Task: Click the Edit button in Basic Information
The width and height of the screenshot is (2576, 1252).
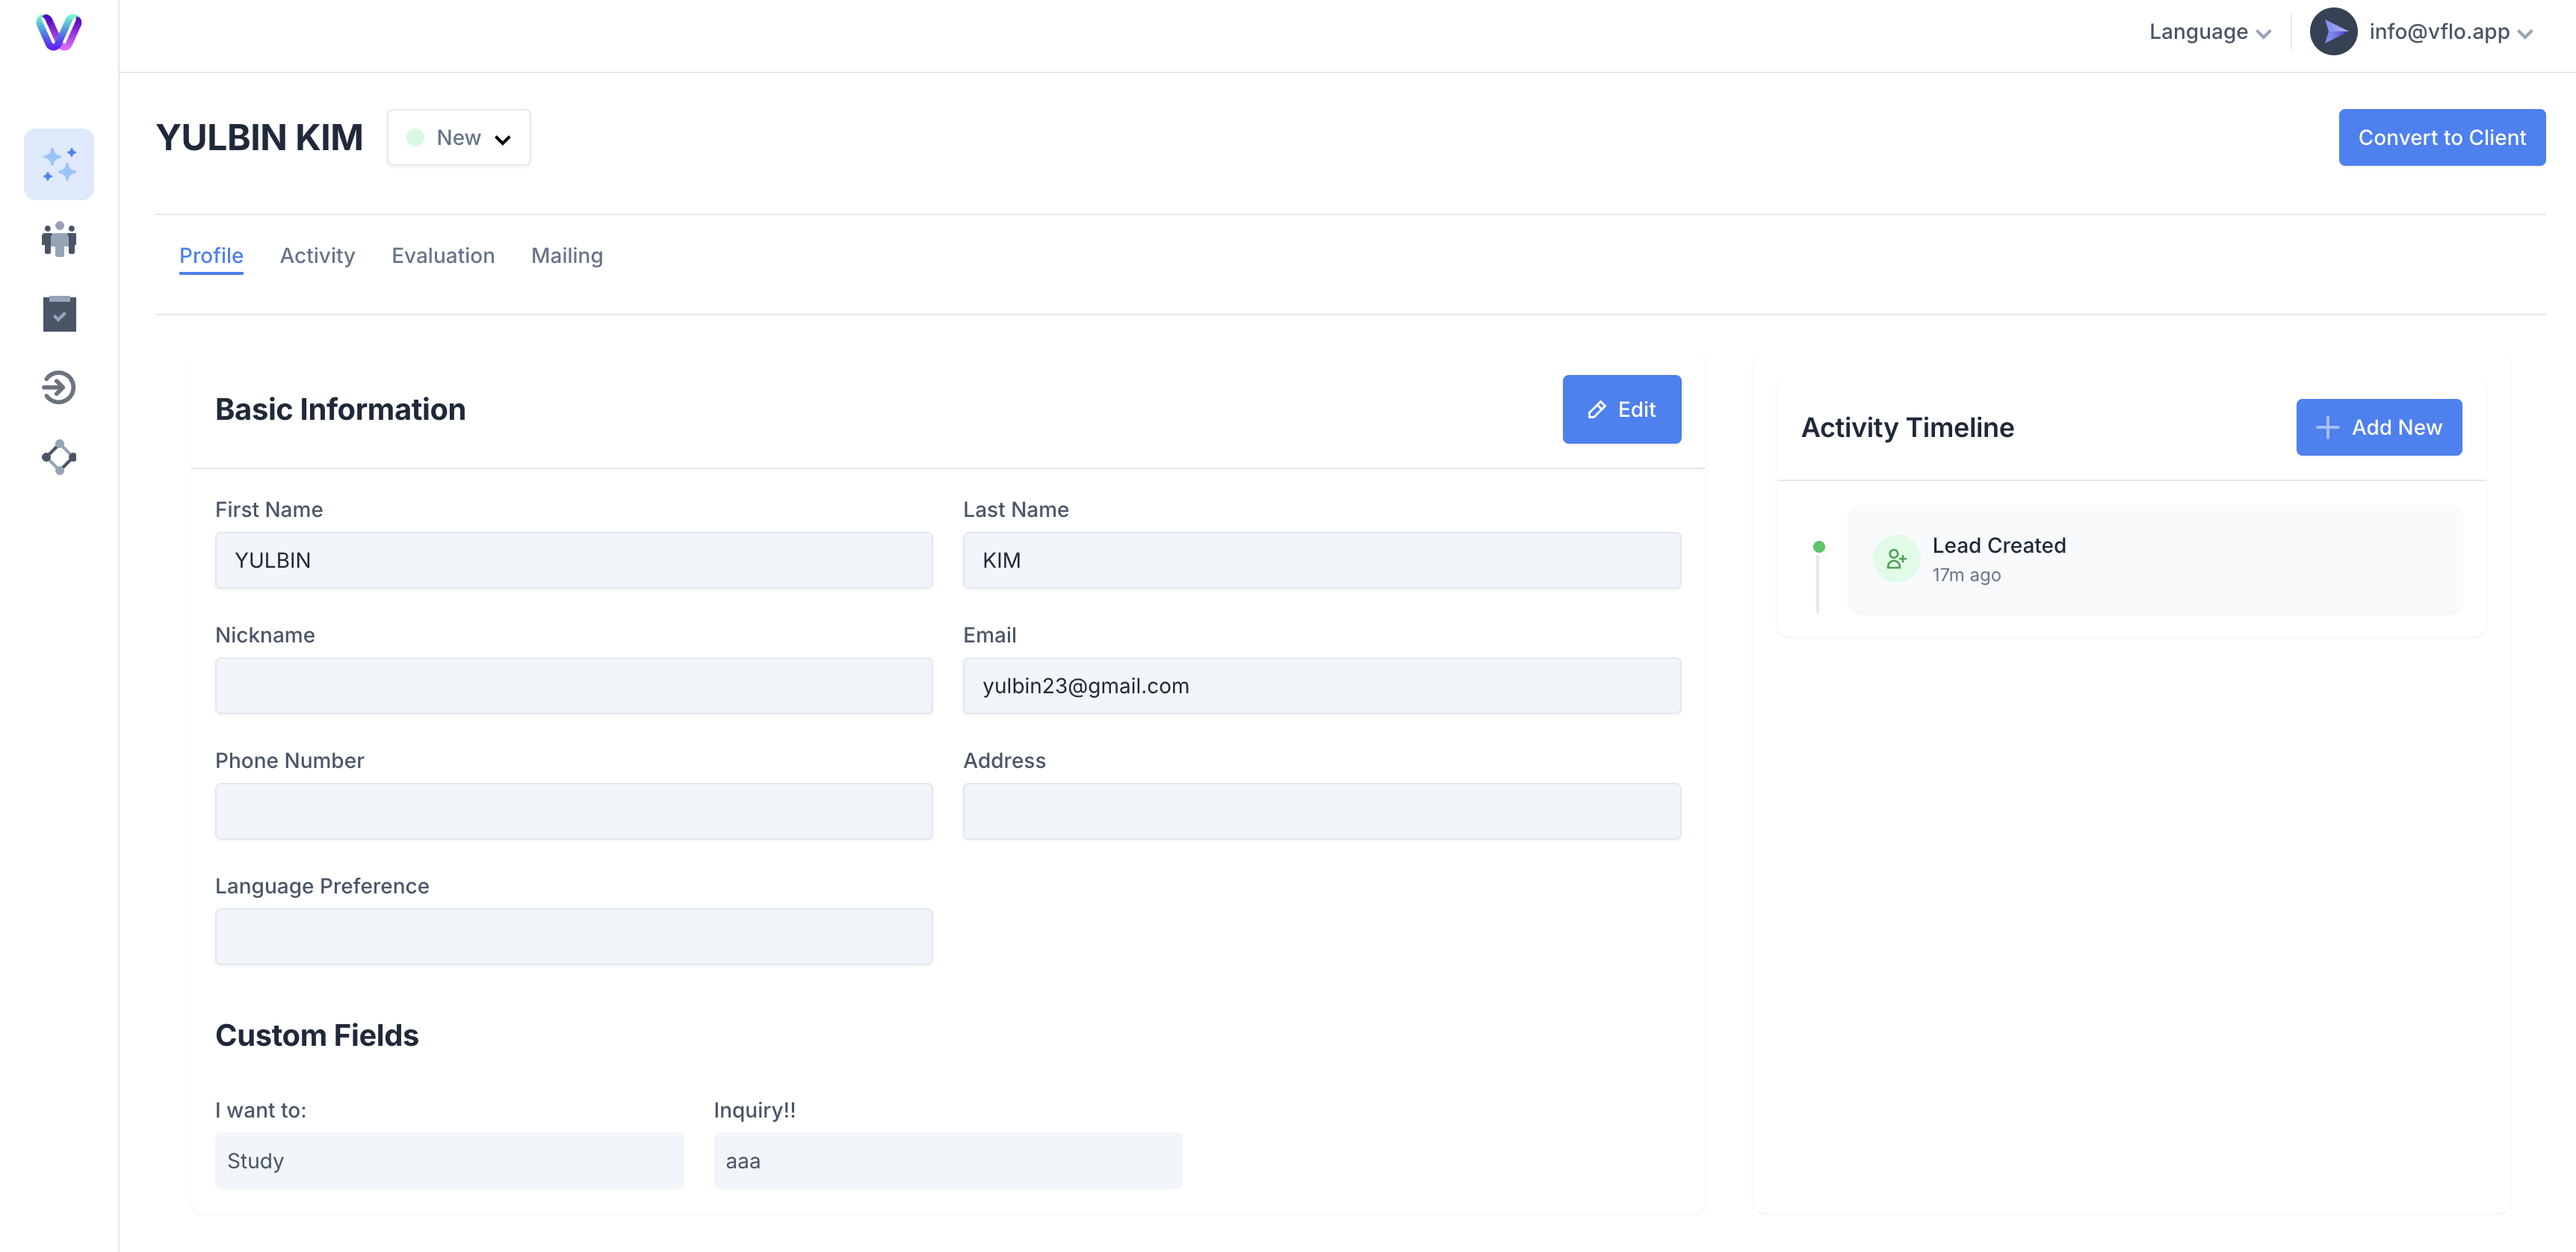Action: pos(1621,410)
